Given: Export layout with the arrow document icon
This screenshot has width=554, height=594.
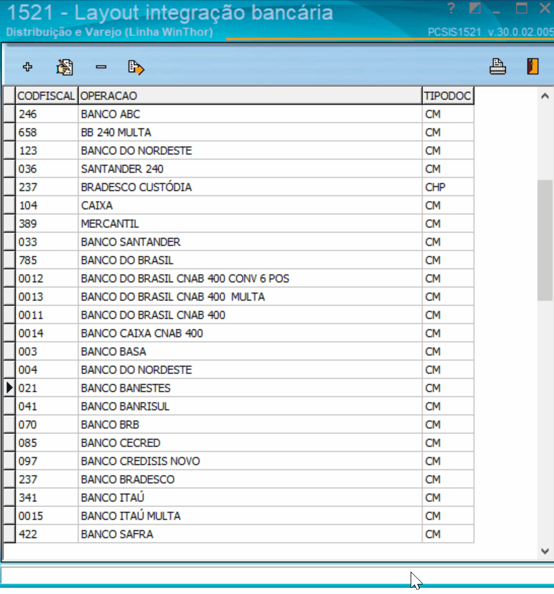Looking at the screenshot, I should click(x=136, y=68).
